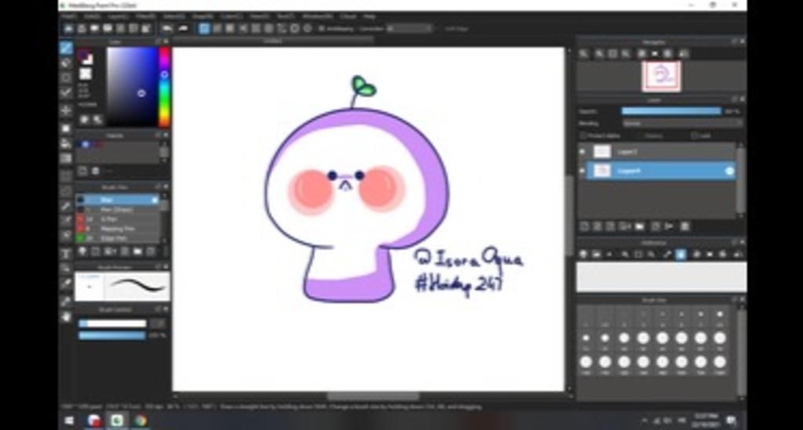803x430 pixels.
Task: Toggle the Protect Alpha checkbox
Action: tap(583, 136)
